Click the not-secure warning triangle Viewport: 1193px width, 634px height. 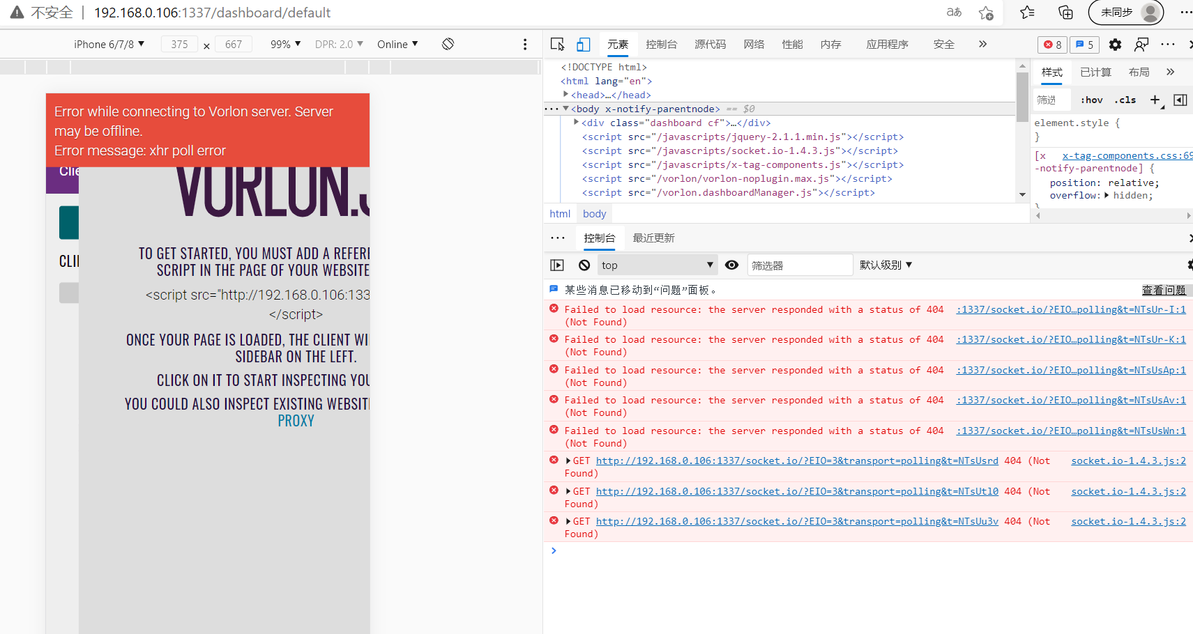[17, 13]
